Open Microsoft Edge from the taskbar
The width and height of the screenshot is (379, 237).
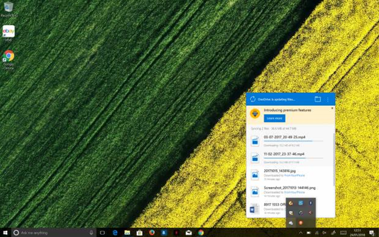point(115,233)
